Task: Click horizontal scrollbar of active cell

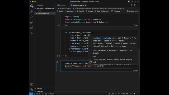Action: point(98,69)
